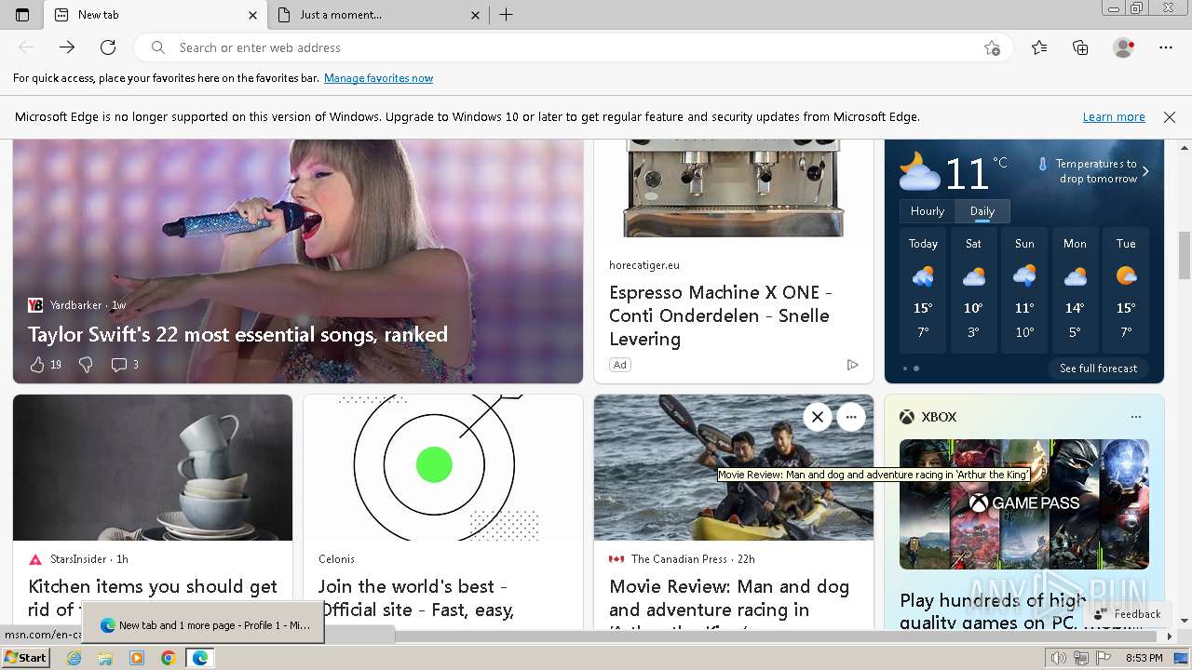Open the Windows Start button
The width and height of the screenshot is (1192, 670).
(x=25, y=657)
